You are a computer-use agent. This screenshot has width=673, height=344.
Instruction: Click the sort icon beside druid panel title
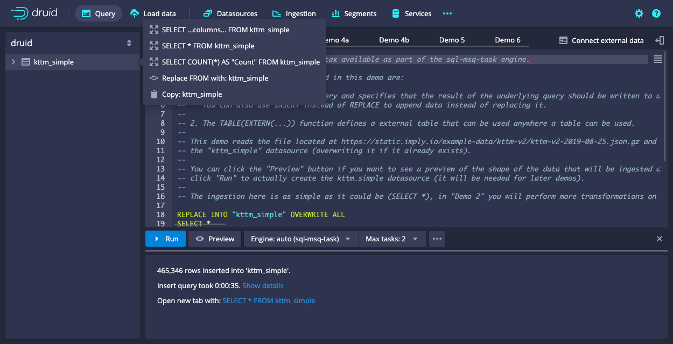coord(130,42)
